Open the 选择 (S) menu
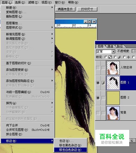This screenshot has width=136, height=153. pyautogui.click(x=20, y=2)
